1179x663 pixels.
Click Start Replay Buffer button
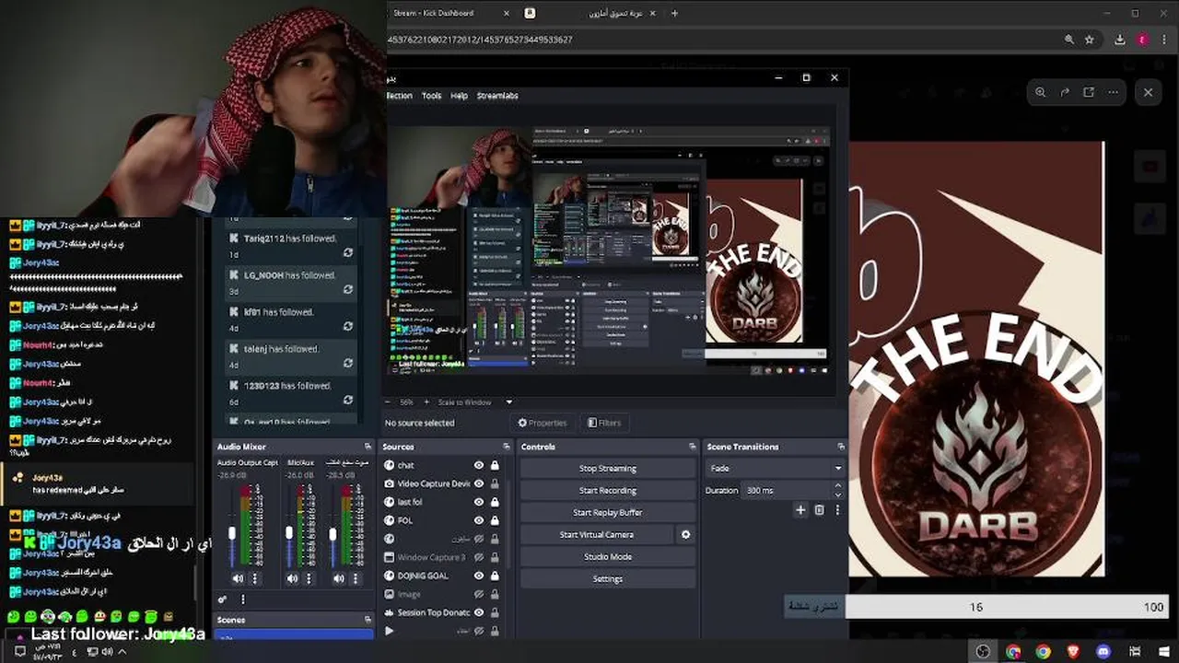pos(608,512)
